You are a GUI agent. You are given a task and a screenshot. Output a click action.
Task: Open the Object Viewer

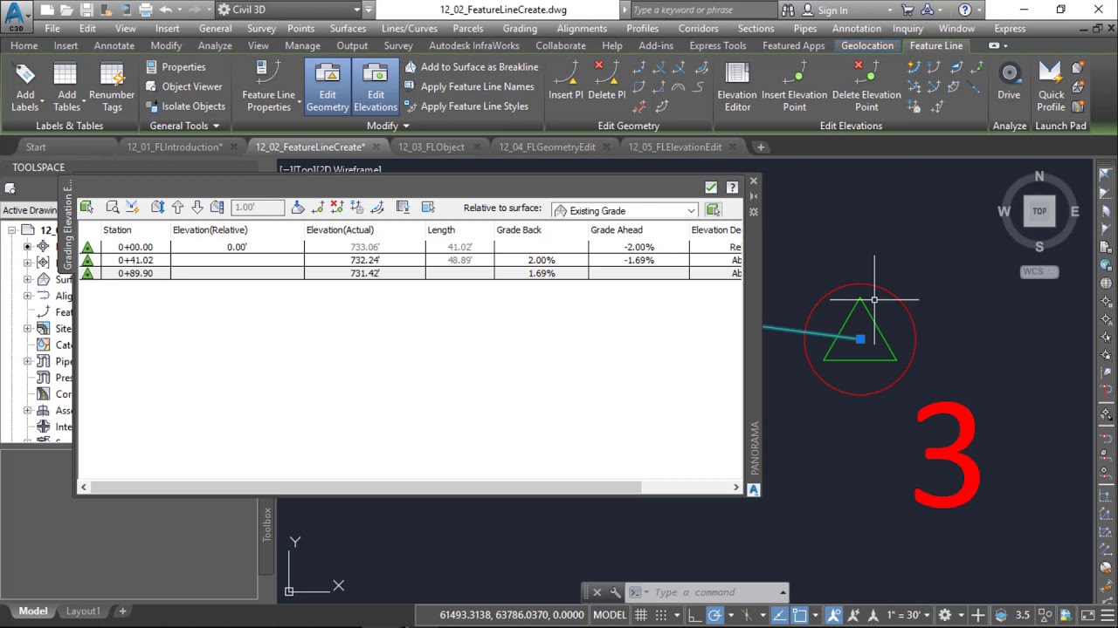point(183,86)
